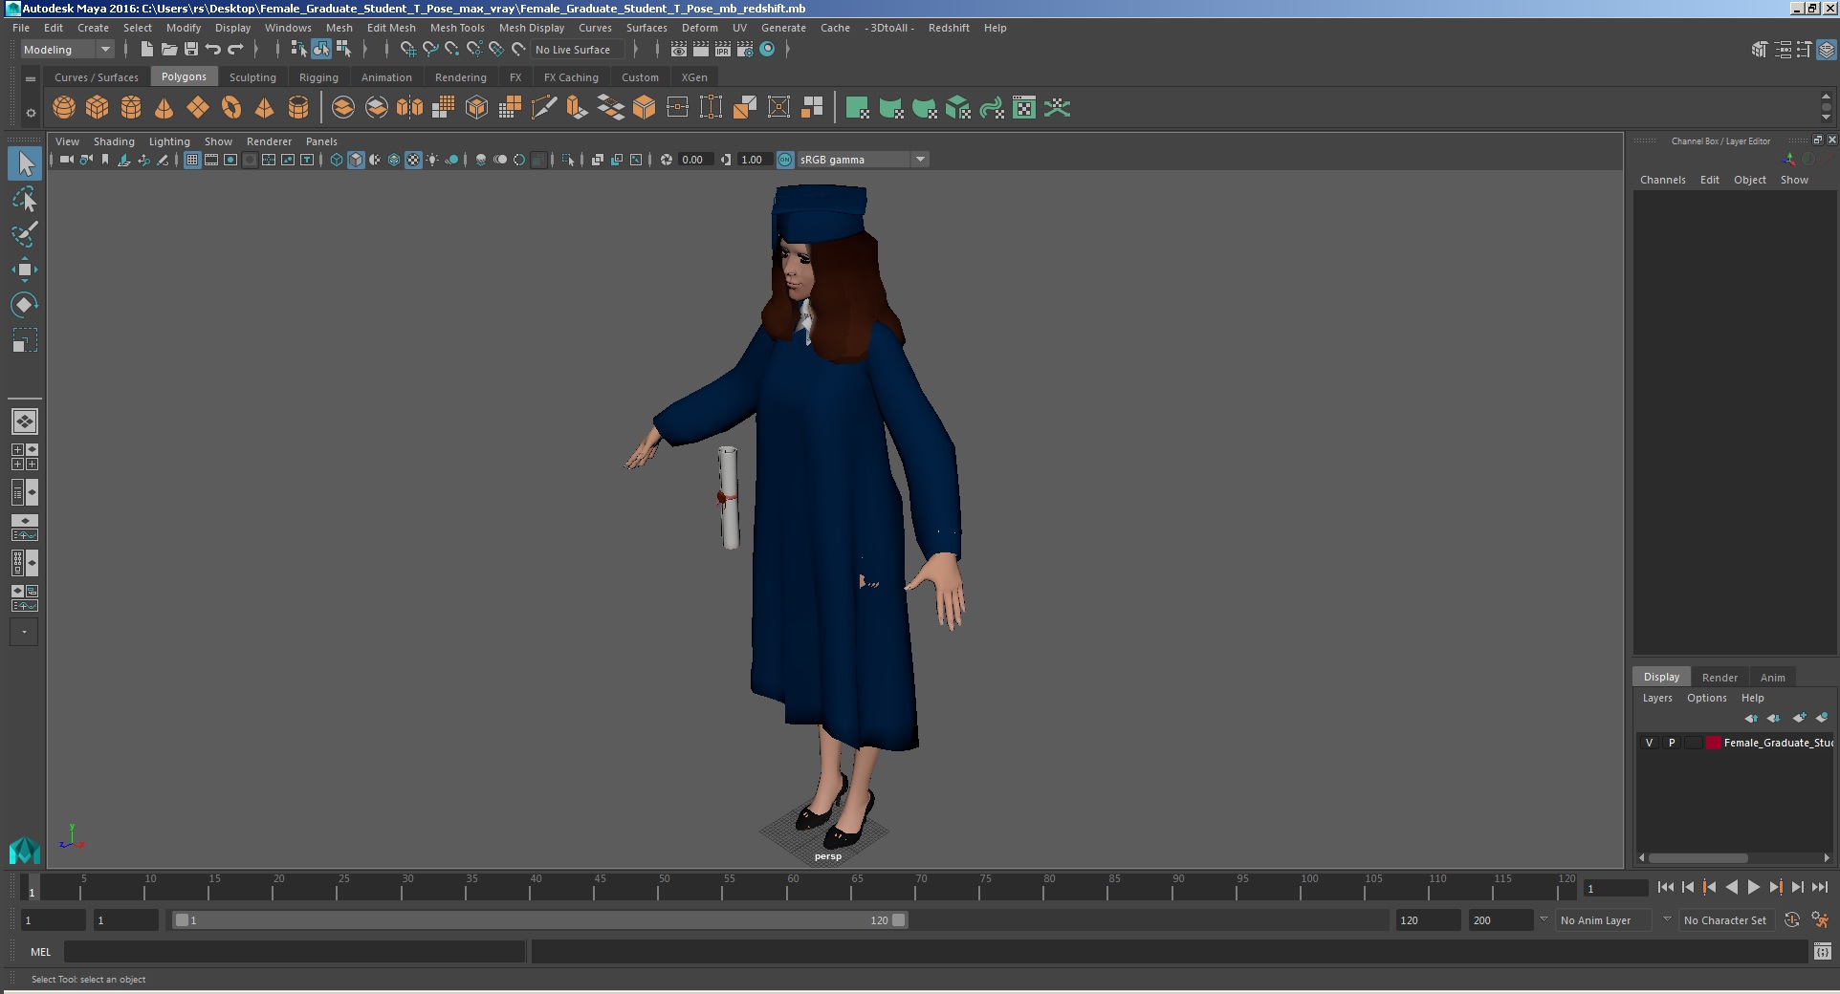Image resolution: width=1840 pixels, height=994 pixels.
Task: Click the viewport exposure value field 0.00
Action: click(695, 160)
